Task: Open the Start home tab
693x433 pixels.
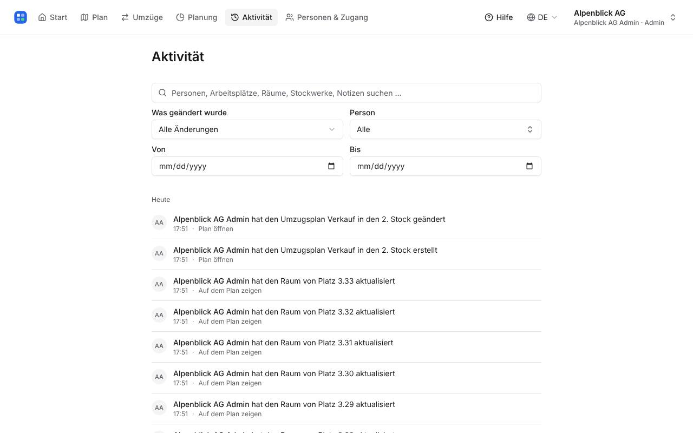Action: [53, 17]
